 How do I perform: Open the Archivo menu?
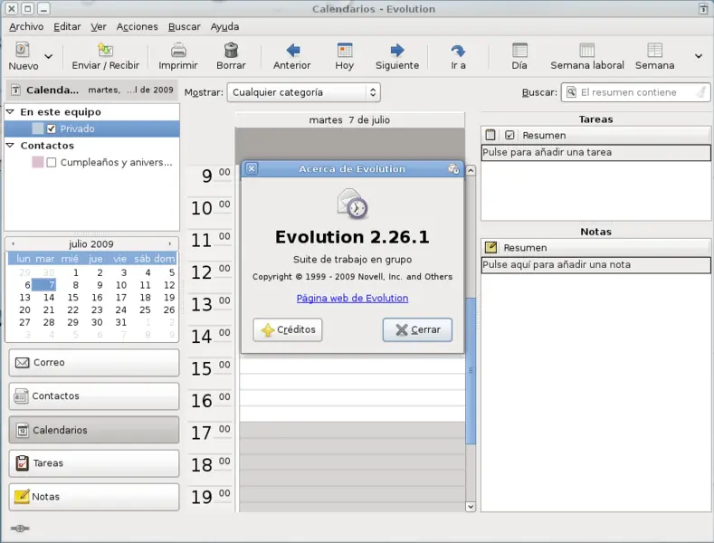[26, 27]
